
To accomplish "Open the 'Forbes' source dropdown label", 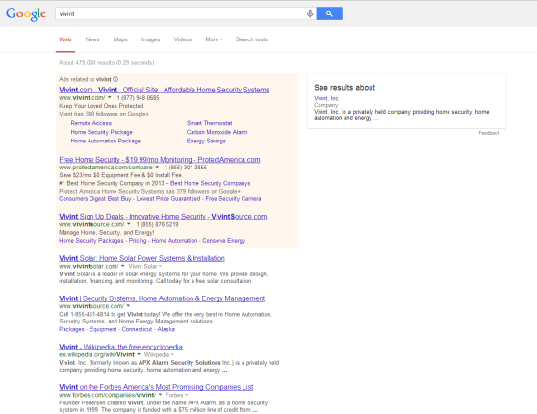I will tap(176, 395).
